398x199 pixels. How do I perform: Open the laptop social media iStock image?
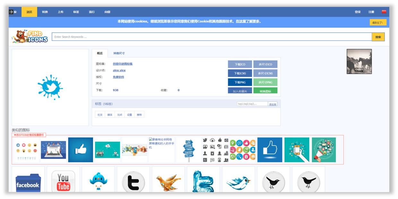(53, 150)
